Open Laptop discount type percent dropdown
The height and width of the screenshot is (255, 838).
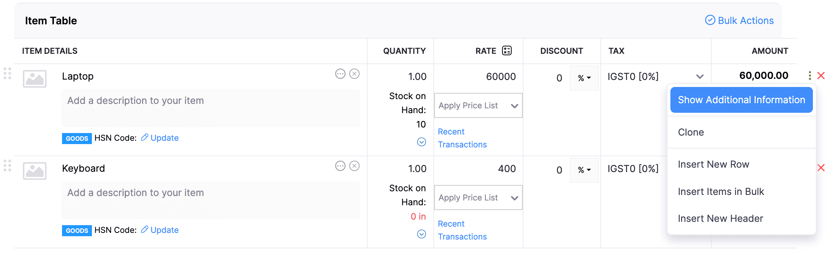pos(584,78)
